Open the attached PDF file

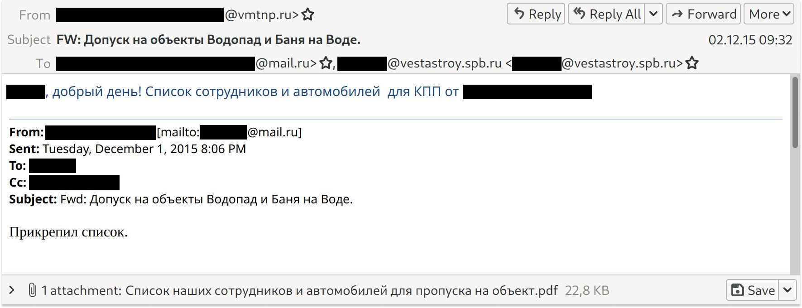coord(341,290)
